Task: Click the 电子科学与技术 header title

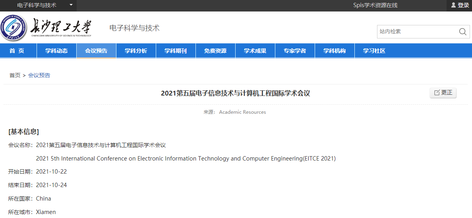Action: click(135, 28)
